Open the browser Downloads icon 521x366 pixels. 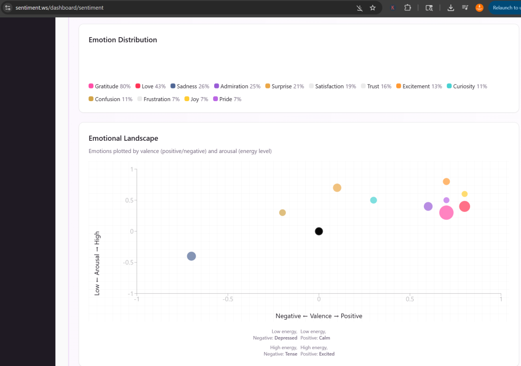pyautogui.click(x=451, y=8)
